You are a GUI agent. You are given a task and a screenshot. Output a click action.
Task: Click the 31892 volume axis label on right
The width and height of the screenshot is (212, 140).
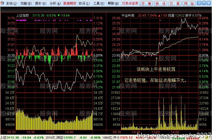coord(204,93)
